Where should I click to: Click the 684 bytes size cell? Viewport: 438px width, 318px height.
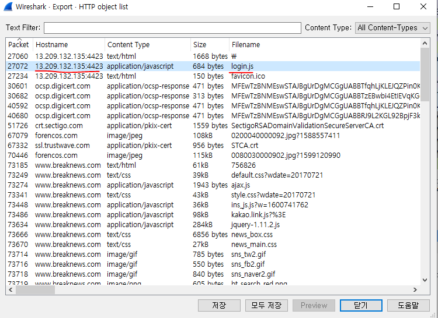pos(208,66)
